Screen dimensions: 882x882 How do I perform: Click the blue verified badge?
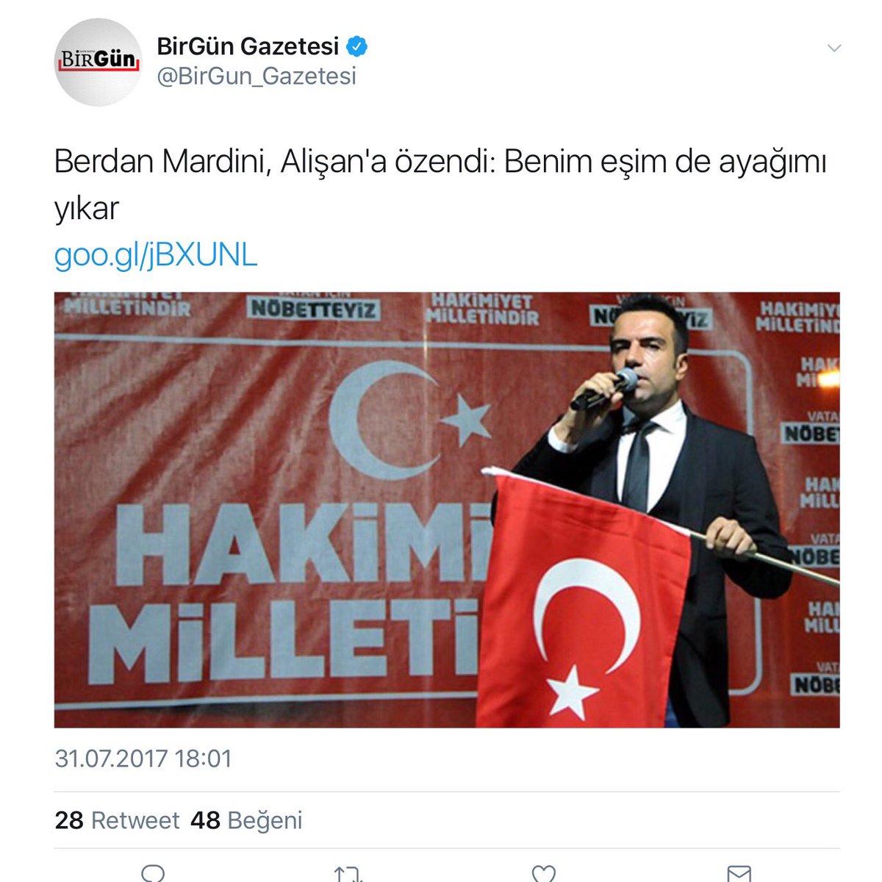coord(357,47)
